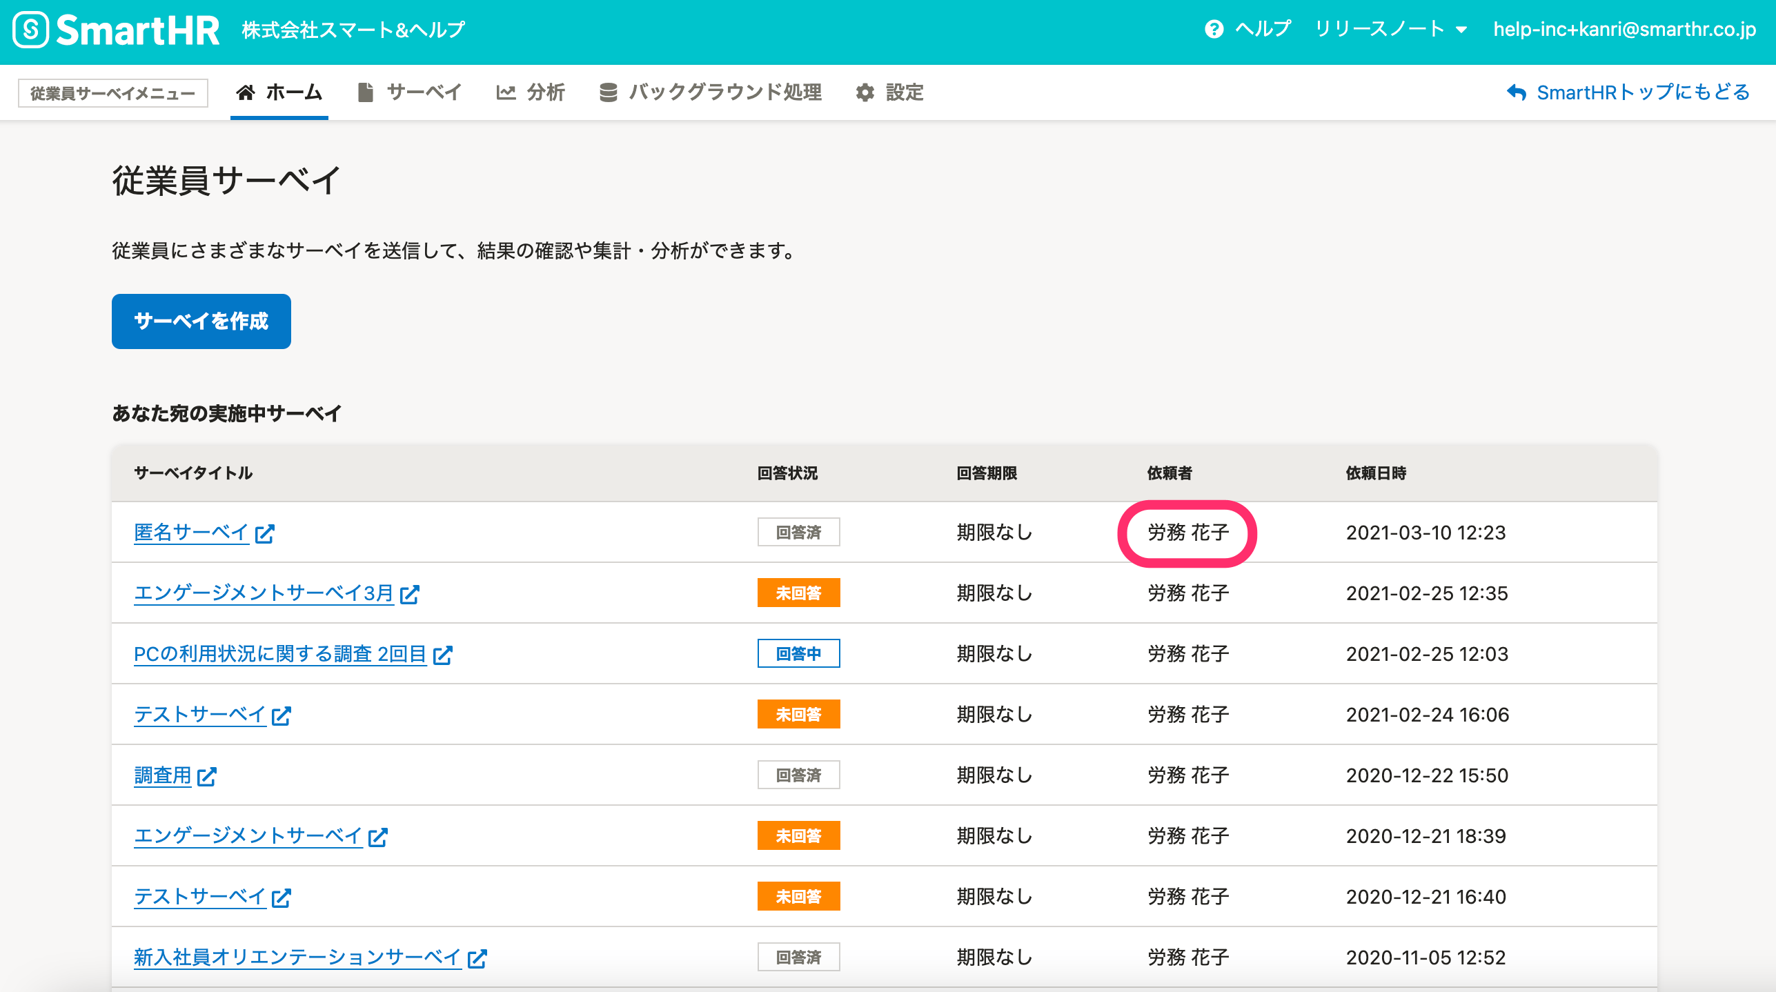Click 期限なし in 調査用 row
Viewport: 1776px width, 992px height.
click(994, 775)
